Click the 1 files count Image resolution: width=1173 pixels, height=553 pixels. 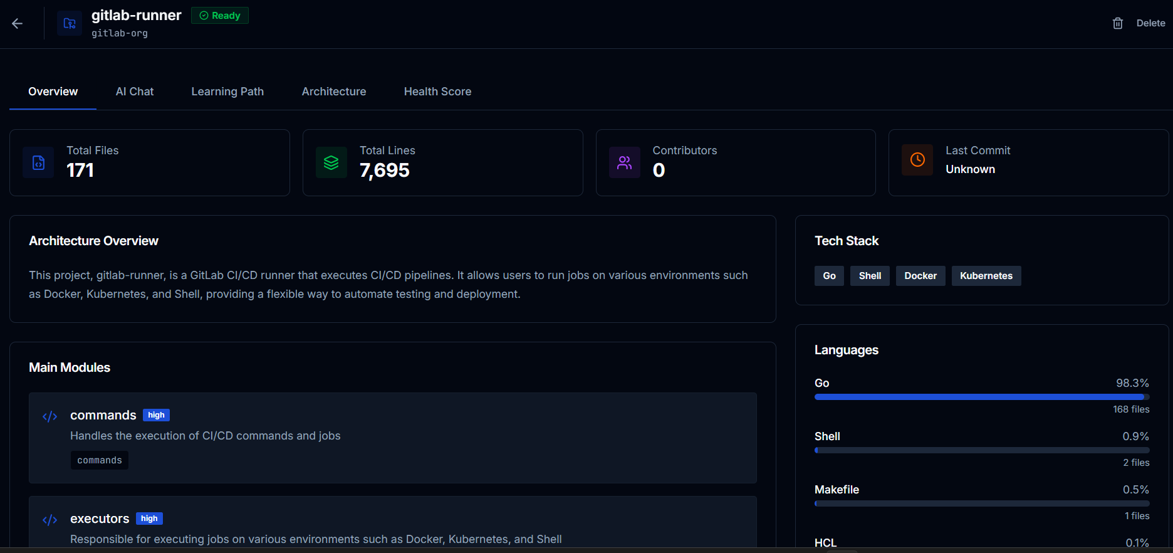1137,516
